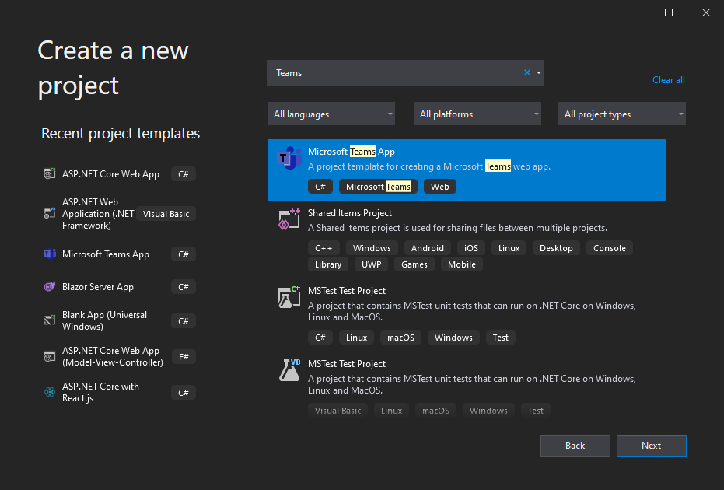The height and width of the screenshot is (490, 724).
Task: Click the iOS tag on Shared Items Project
Action: 471,248
